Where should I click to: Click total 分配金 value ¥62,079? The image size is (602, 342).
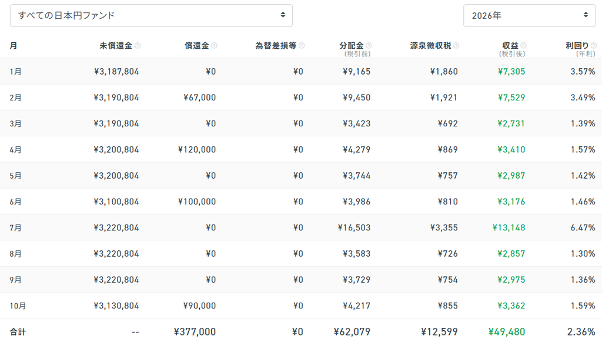point(352,332)
